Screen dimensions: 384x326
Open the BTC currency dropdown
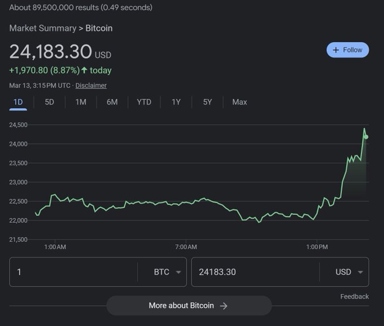[168, 272]
